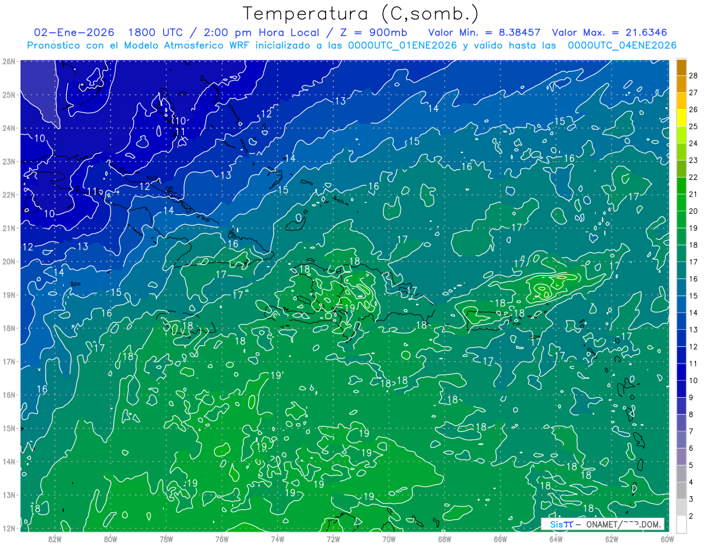The width and height of the screenshot is (709, 547).
Task: Select the 'Z = 900mb' level label
Action: [x=375, y=32]
